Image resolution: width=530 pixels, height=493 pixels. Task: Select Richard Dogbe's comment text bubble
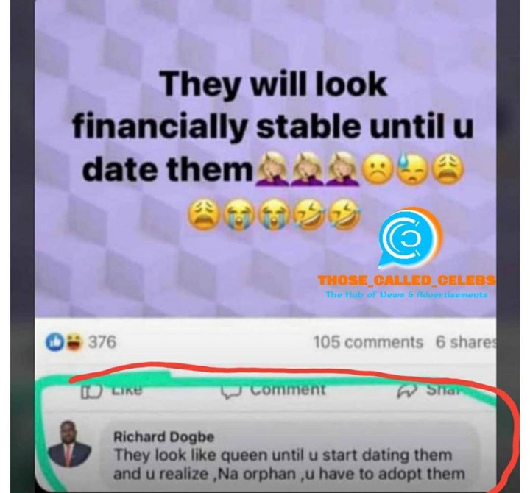click(x=290, y=455)
